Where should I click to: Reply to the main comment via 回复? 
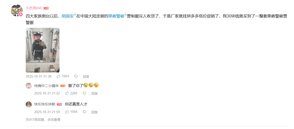point(86,76)
